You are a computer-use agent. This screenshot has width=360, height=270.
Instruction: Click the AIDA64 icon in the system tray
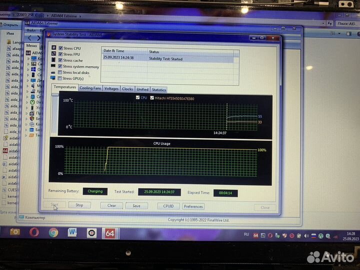(x=255, y=234)
